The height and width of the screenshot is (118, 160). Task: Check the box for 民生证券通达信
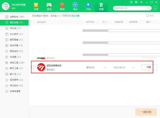click(33, 67)
